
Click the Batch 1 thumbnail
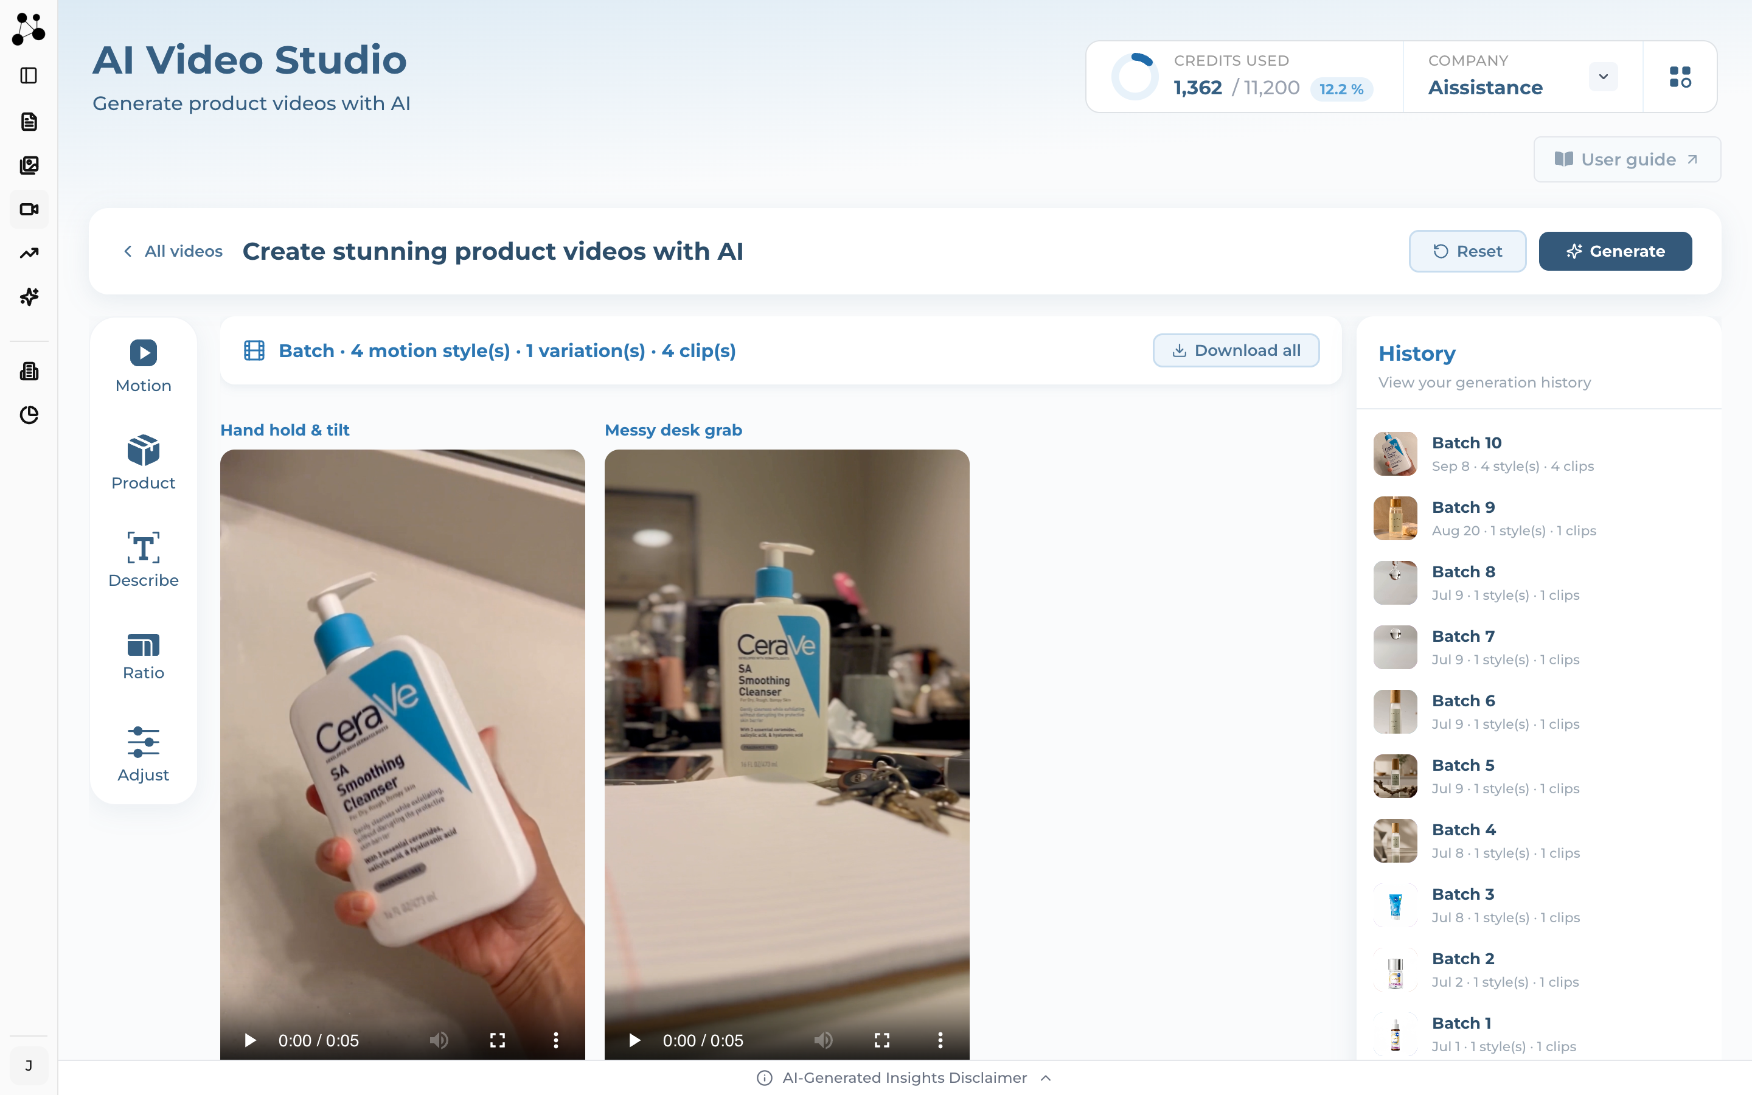(1395, 1034)
